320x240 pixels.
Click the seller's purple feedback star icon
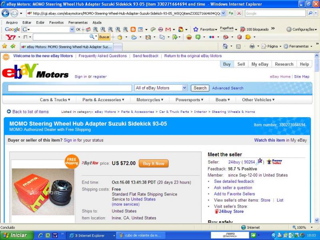point(259,161)
